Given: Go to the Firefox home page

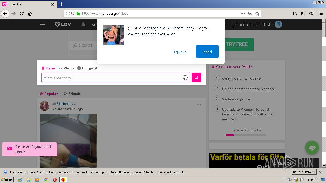Looking at the screenshot, I should click(30, 13).
